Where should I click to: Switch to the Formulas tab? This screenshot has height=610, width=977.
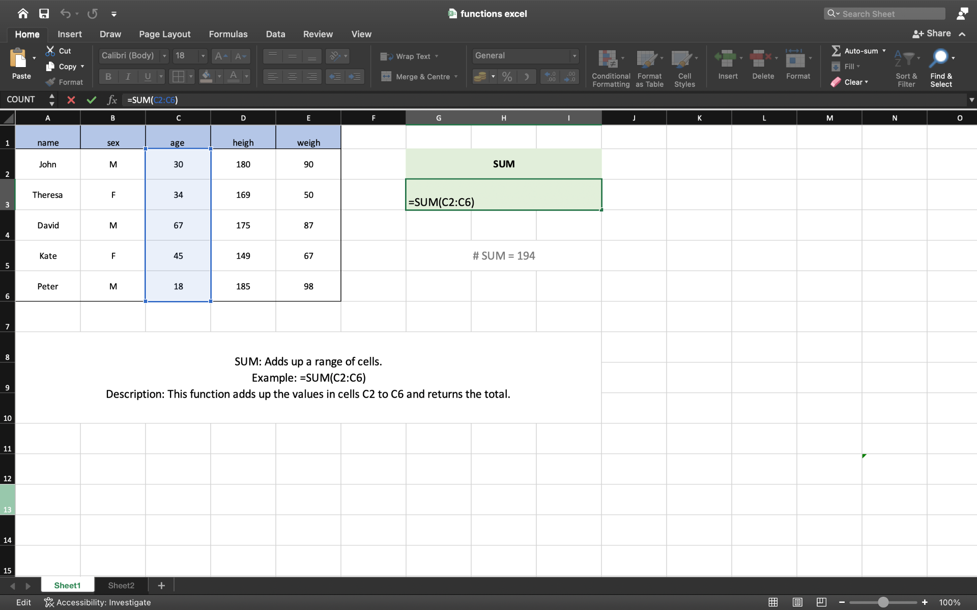coord(228,34)
